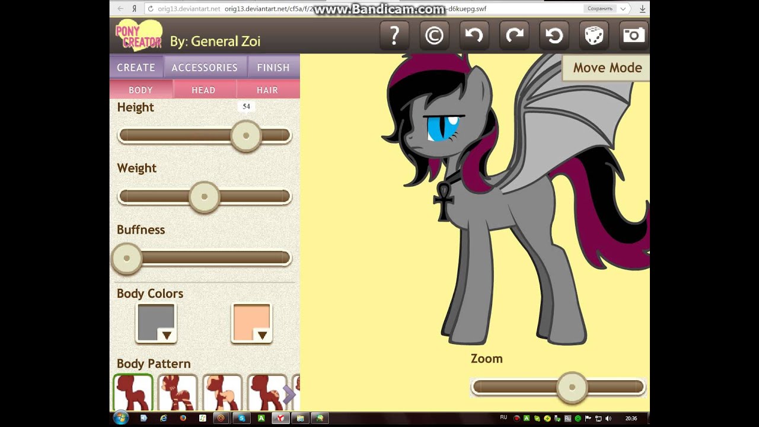Open the browser downloads arrow icon
The image size is (759, 427).
pyautogui.click(x=642, y=8)
